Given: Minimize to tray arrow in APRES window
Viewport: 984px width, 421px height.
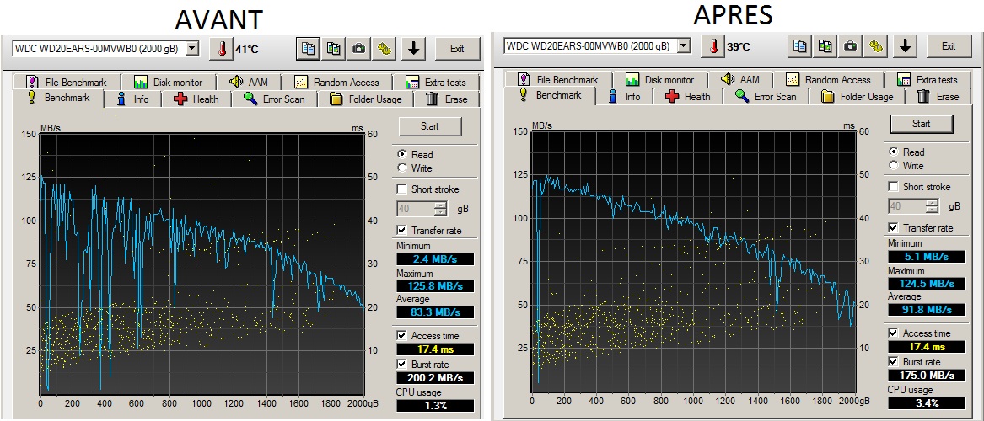Looking at the screenshot, I should [904, 45].
